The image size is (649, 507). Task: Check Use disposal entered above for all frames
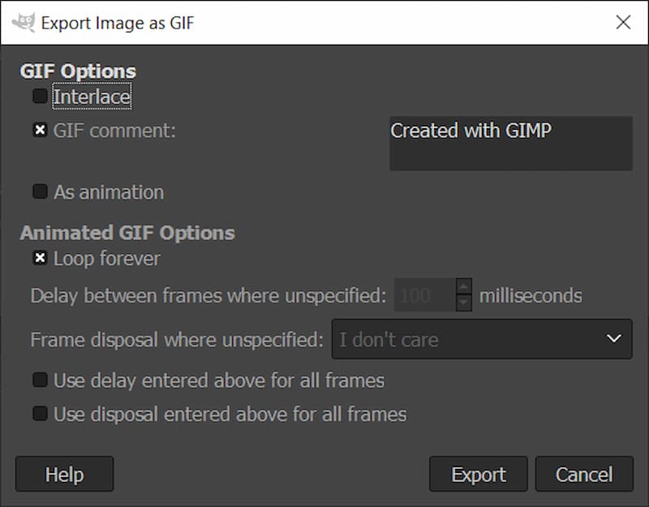[x=40, y=415]
